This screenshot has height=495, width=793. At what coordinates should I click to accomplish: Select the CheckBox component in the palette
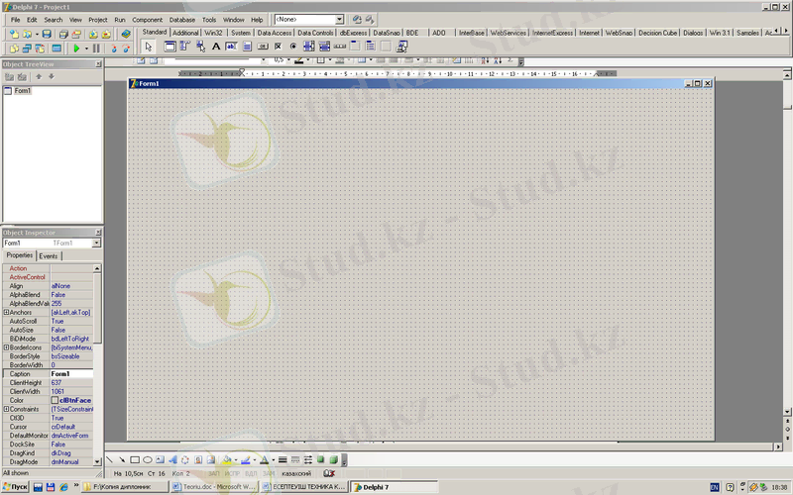coord(278,47)
